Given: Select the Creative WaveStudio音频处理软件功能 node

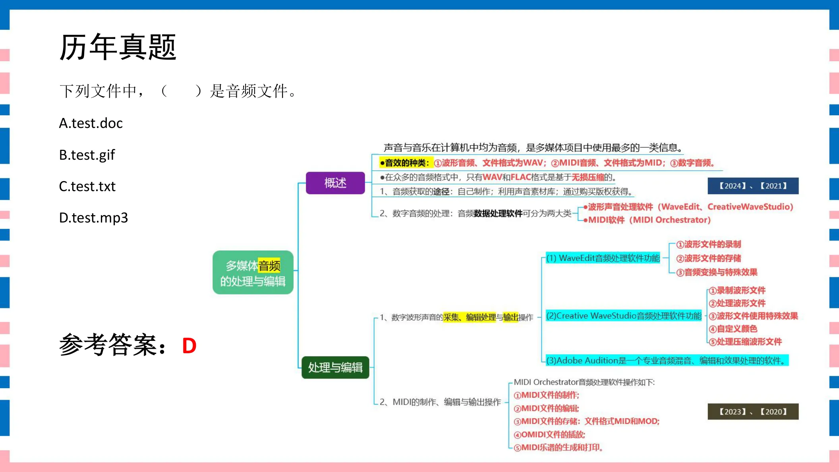Looking at the screenshot, I should [624, 316].
